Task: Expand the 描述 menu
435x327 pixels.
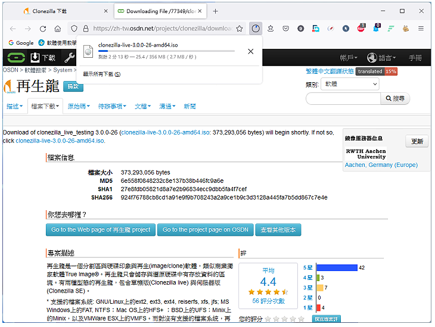Action: point(14,106)
